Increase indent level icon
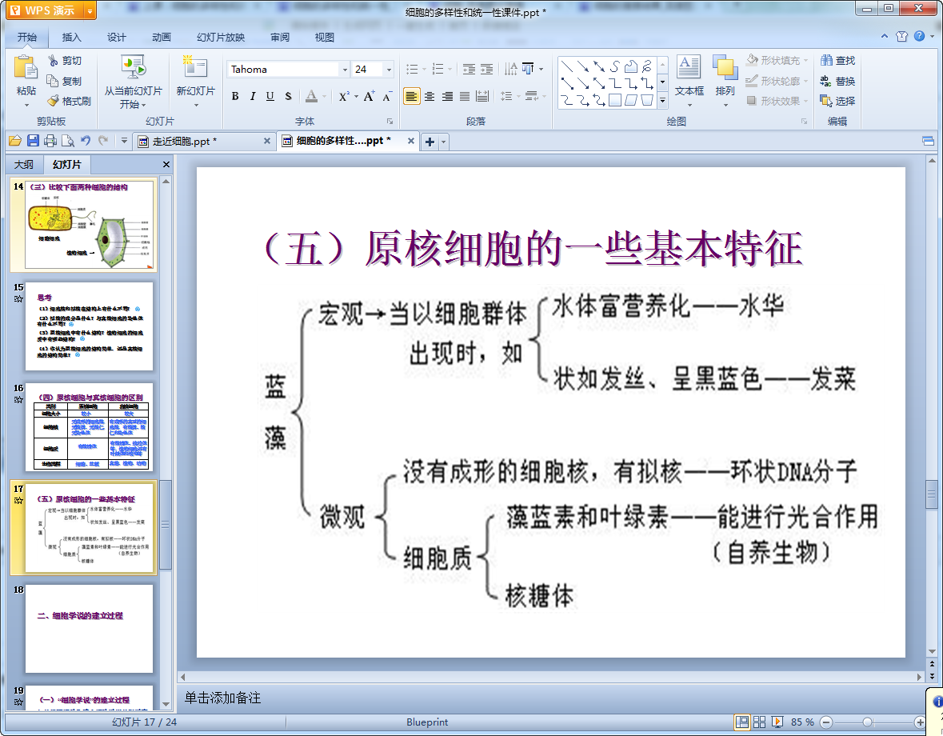Viewport: 943px width, 736px height. (486, 69)
